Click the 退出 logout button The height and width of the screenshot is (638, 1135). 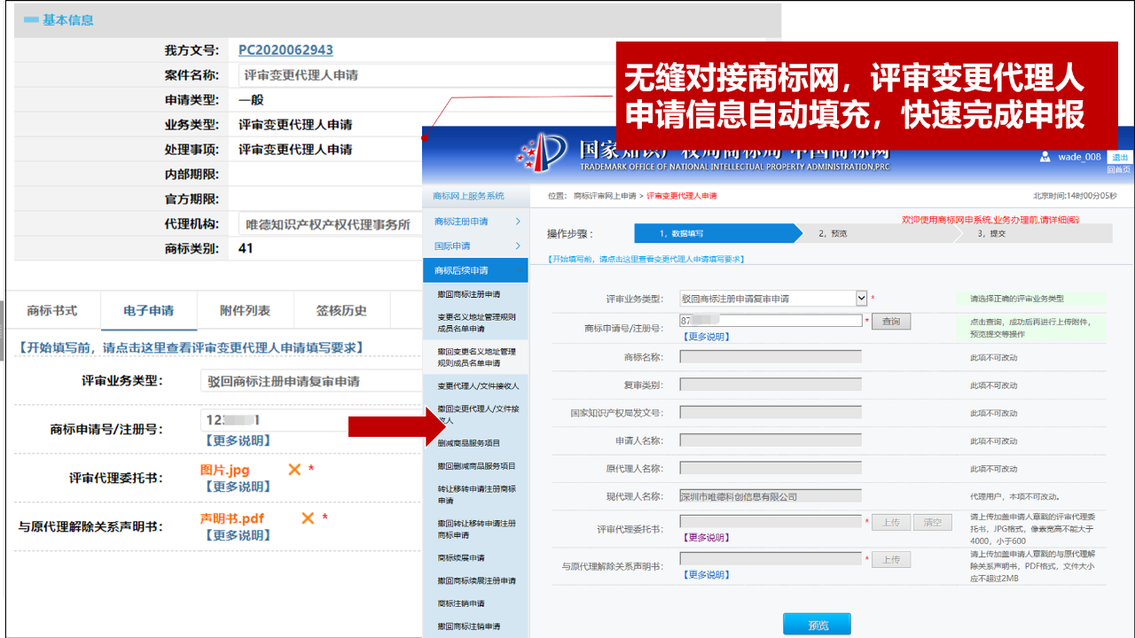tap(1120, 157)
